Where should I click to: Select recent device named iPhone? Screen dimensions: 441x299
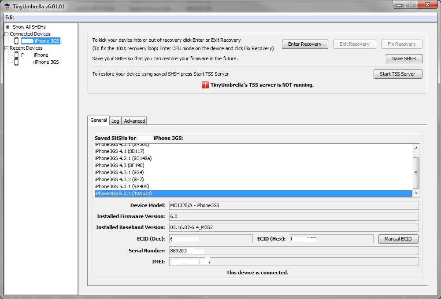[x=35, y=55]
